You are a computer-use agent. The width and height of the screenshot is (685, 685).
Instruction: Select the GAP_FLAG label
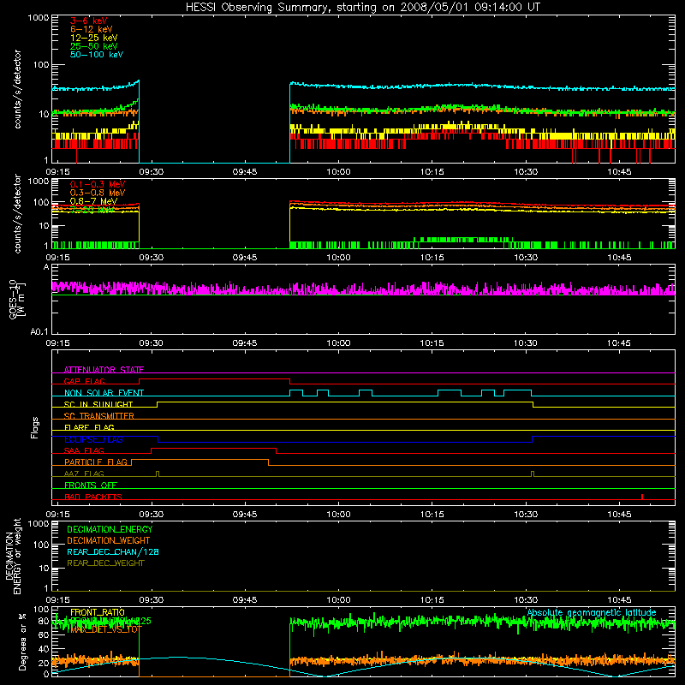click(84, 381)
